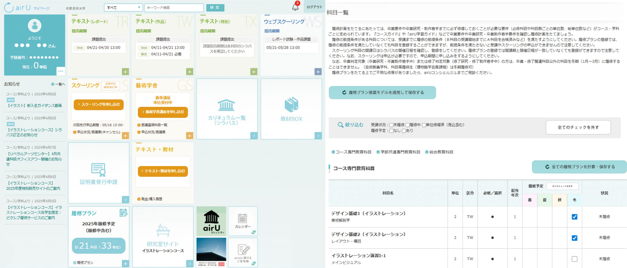Open the 受講遠隔科目一覧 link

tap(152, 125)
